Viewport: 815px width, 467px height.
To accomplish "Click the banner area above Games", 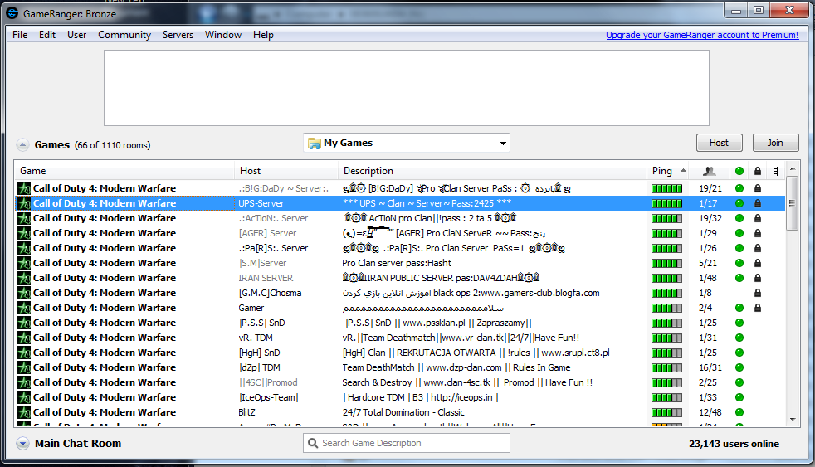I will coord(407,88).
